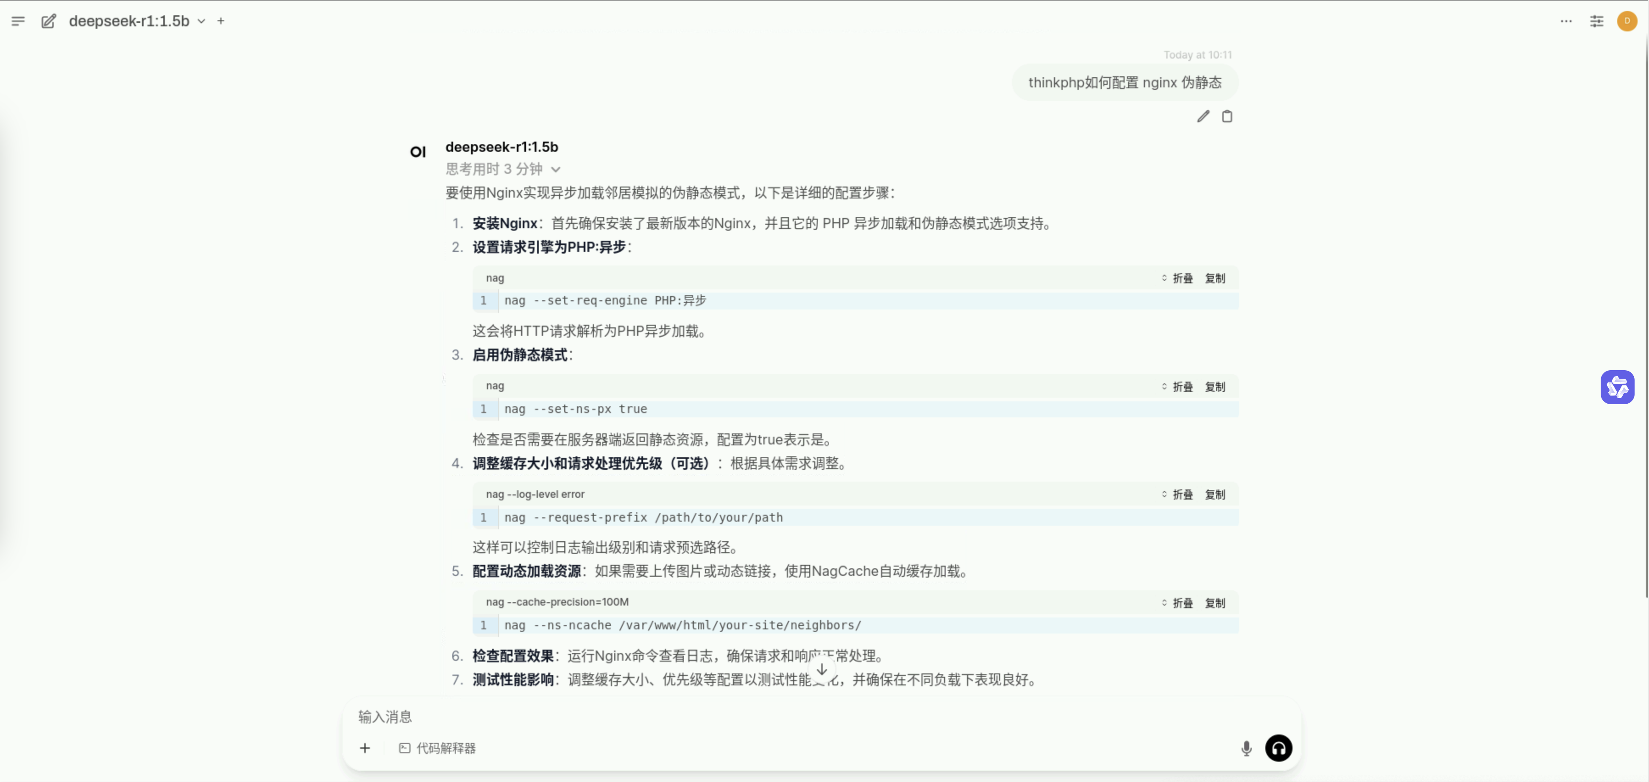Open the three-dots more options menu
Image resolution: width=1649 pixels, height=782 pixels.
tap(1566, 21)
